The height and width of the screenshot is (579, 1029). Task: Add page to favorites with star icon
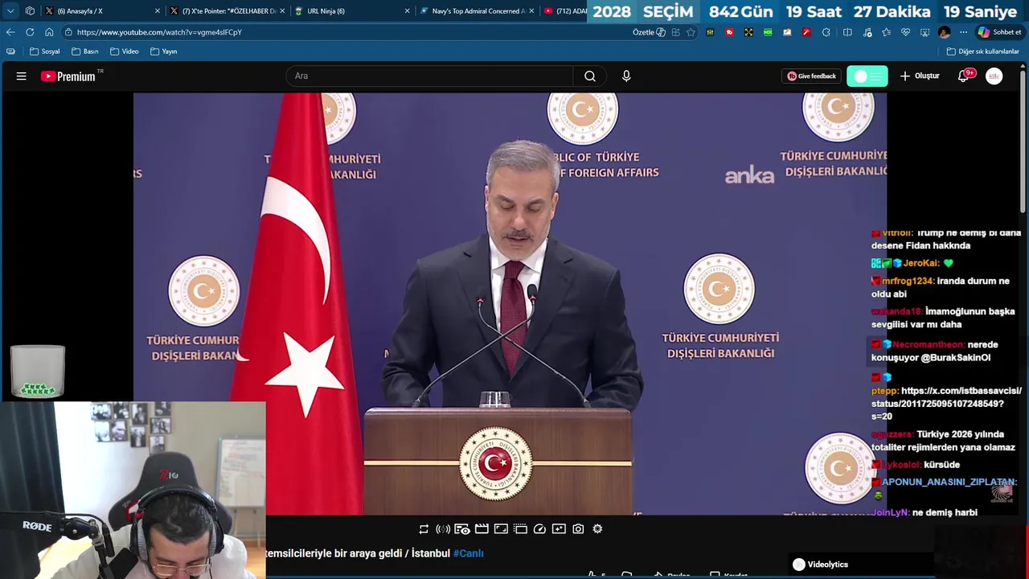(x=691, y=32)
